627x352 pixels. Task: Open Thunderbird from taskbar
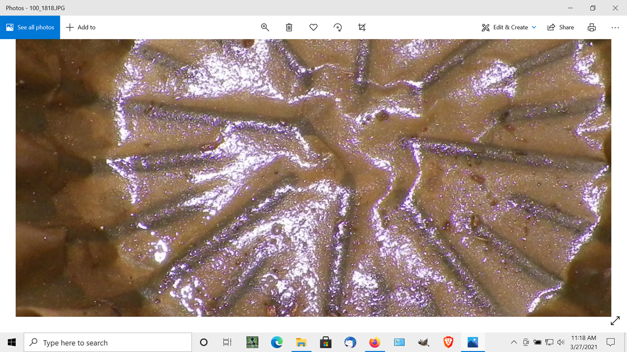(x=350, y=342)
